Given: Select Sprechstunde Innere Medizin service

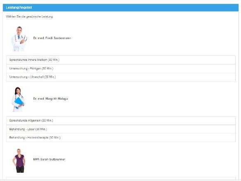Looking at the screenshot, I should click(121, 60).
